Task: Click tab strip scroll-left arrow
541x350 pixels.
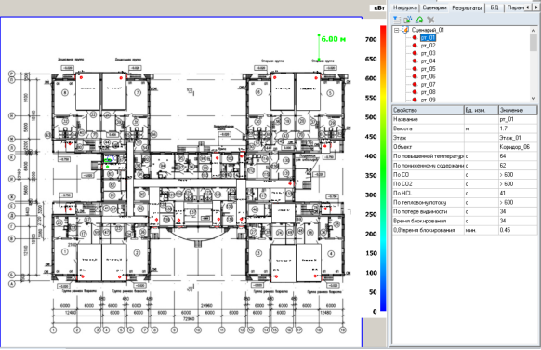Action: click(528, 7)
